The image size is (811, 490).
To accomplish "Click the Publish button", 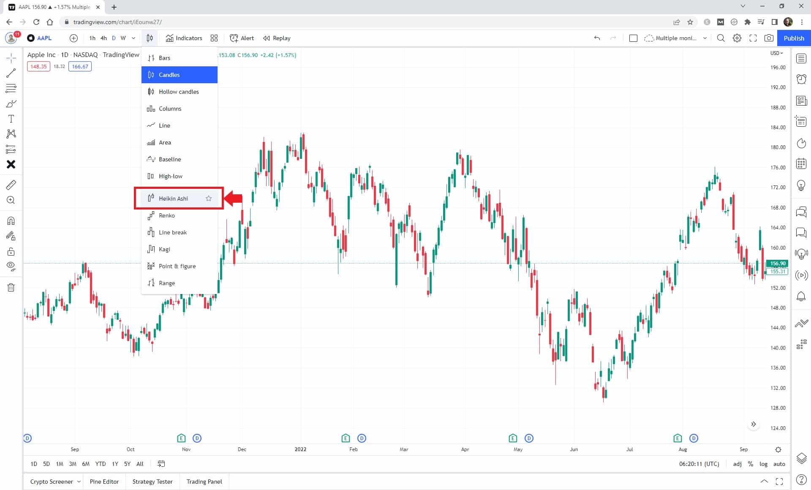I will (x=794, y=38).
